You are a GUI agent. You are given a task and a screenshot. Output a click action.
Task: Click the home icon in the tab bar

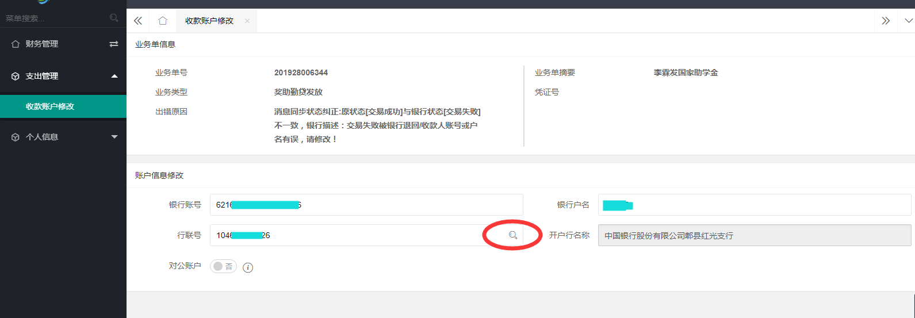tap(163, 21)
